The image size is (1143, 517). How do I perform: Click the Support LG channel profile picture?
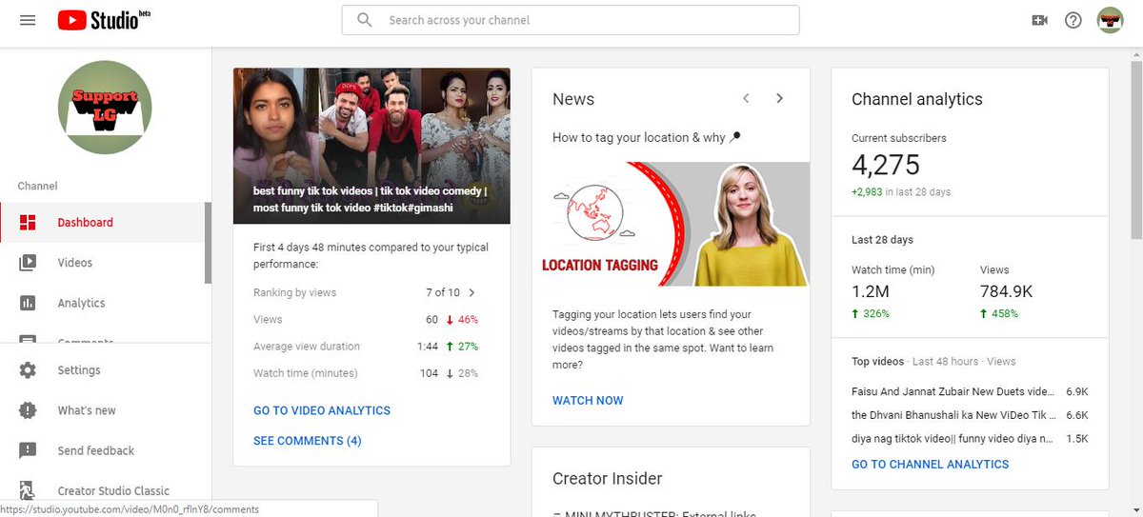coord(105,108)
